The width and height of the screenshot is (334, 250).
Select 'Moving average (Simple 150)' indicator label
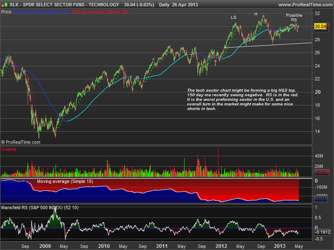point(41,12)
